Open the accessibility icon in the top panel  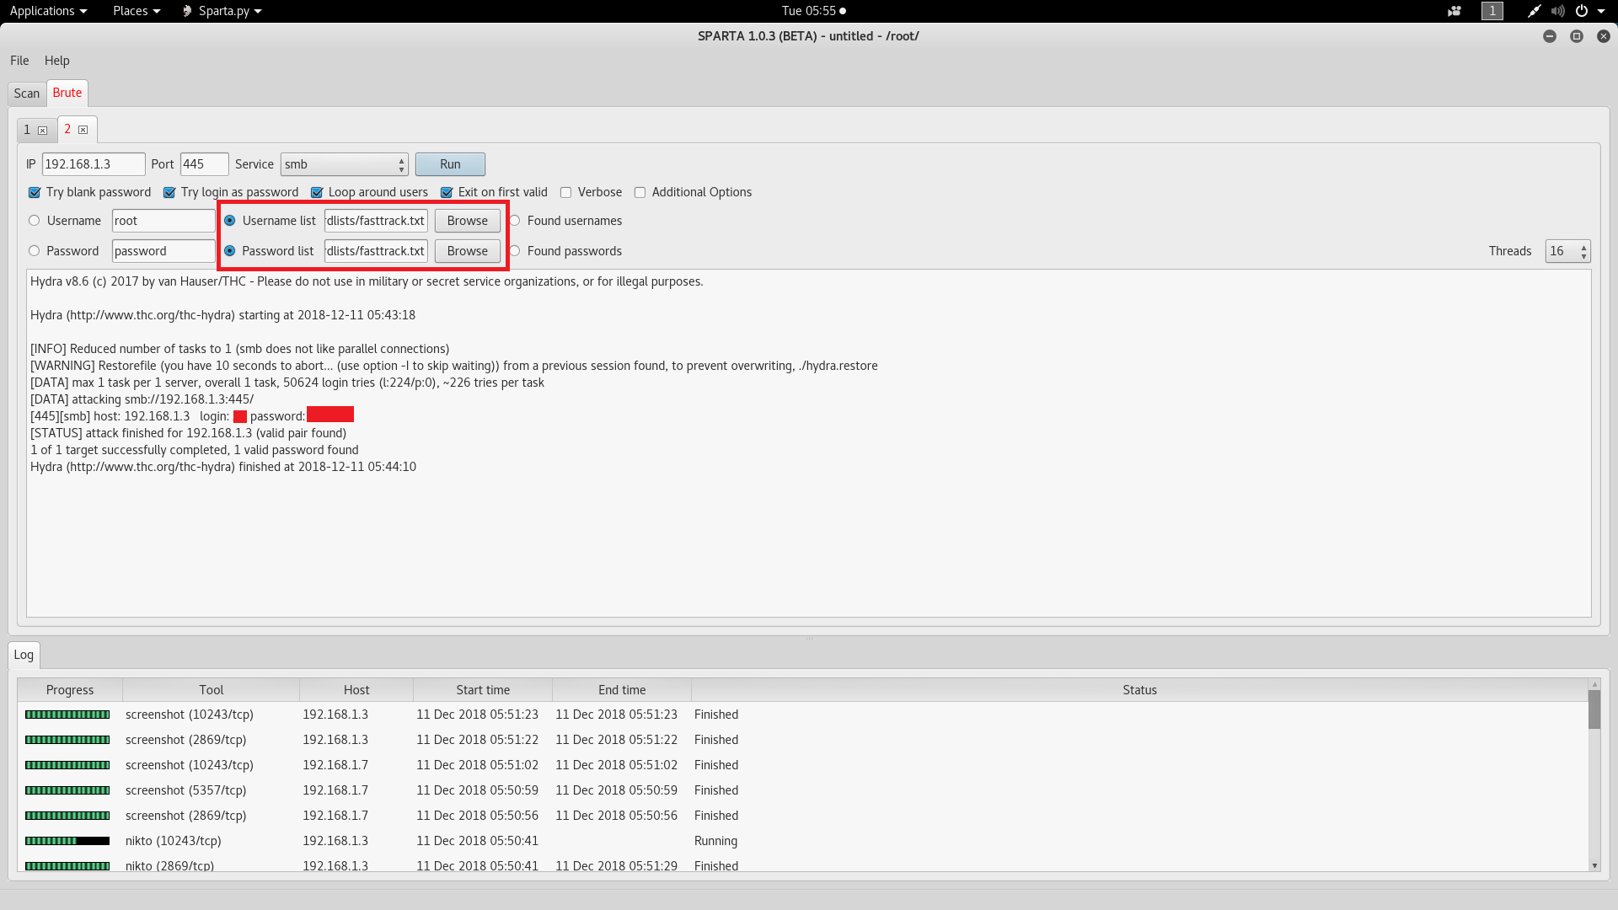point(1454,11)
